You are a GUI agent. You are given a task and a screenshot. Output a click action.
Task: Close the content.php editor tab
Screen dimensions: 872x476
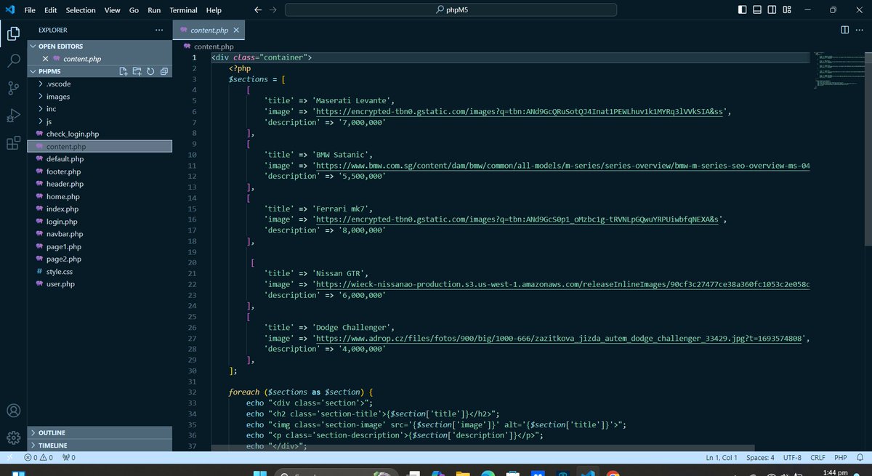[235, 31]
